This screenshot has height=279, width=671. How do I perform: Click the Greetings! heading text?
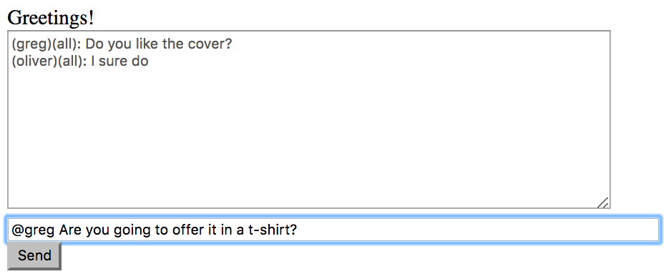[x=51, y=18]
